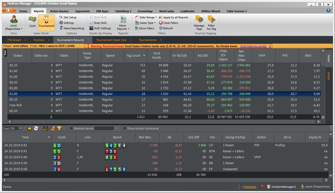335x193 pixels.
Task: Select the Cash game mode icon
Action: [32, 22]
